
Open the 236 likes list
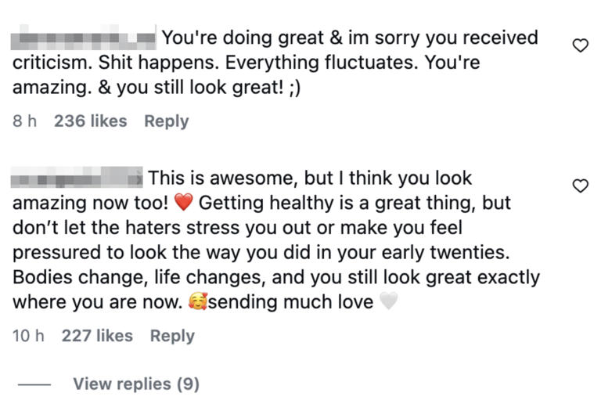[91, 121]
